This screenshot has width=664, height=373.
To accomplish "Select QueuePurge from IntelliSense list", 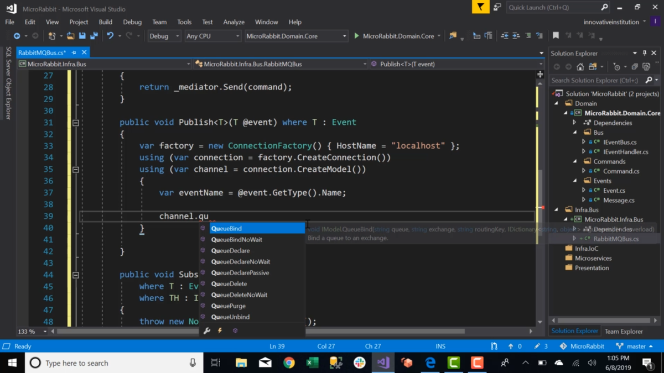I will (x=229, y=306).
